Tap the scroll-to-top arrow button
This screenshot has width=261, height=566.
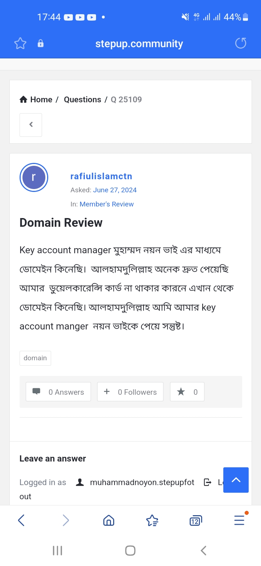point(236,480)
